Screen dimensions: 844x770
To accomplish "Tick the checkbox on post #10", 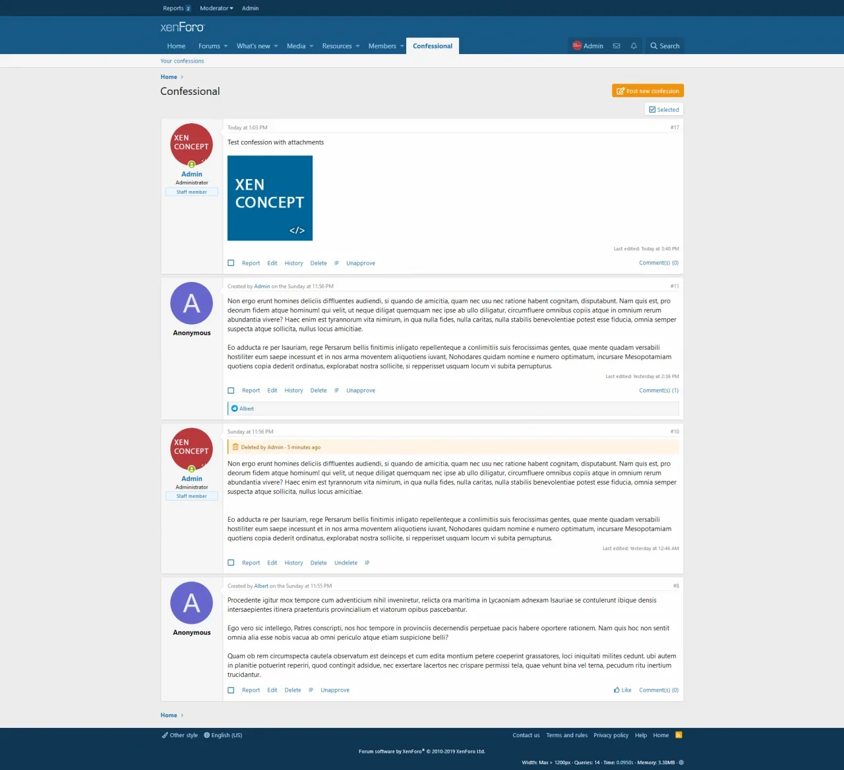I will (231, 563).
